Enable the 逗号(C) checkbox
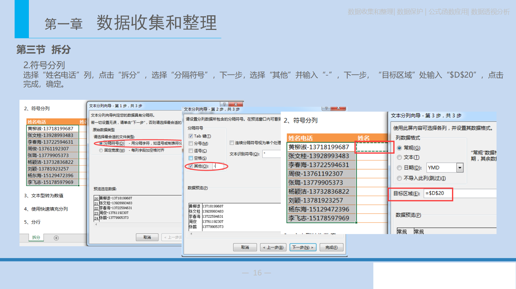 coord(191,151)
